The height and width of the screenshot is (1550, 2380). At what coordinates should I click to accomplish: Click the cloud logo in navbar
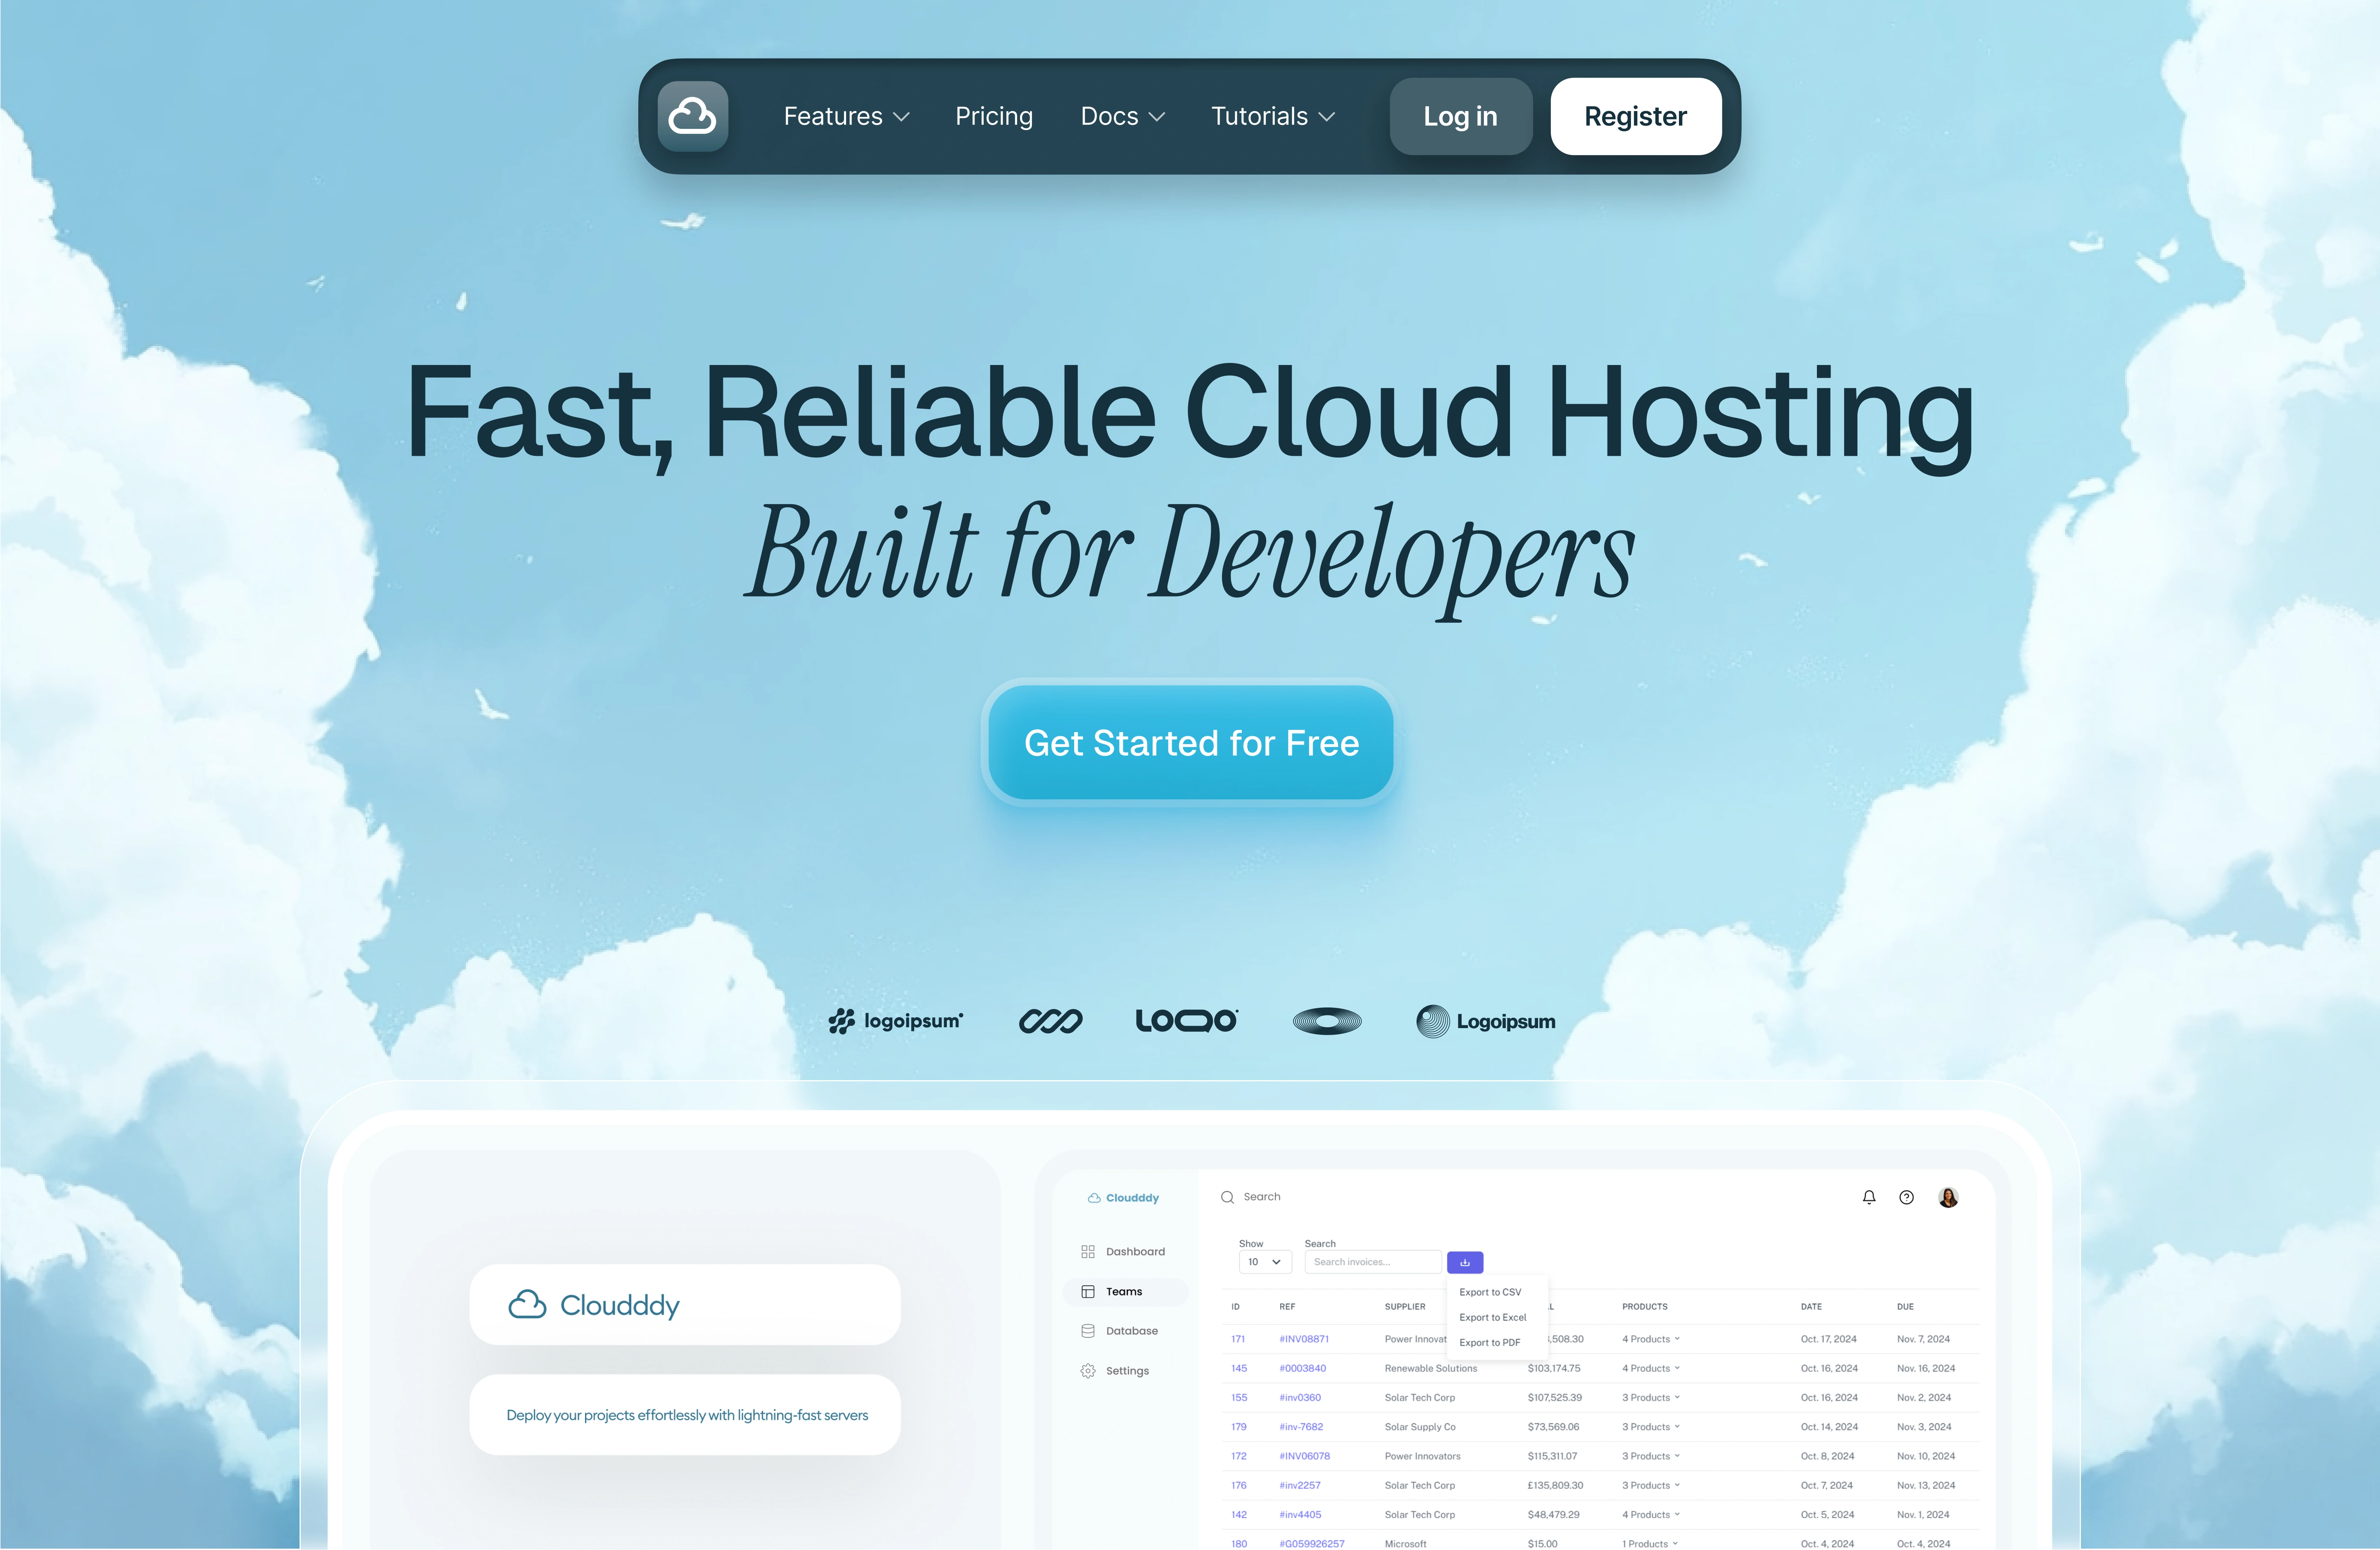692,116
